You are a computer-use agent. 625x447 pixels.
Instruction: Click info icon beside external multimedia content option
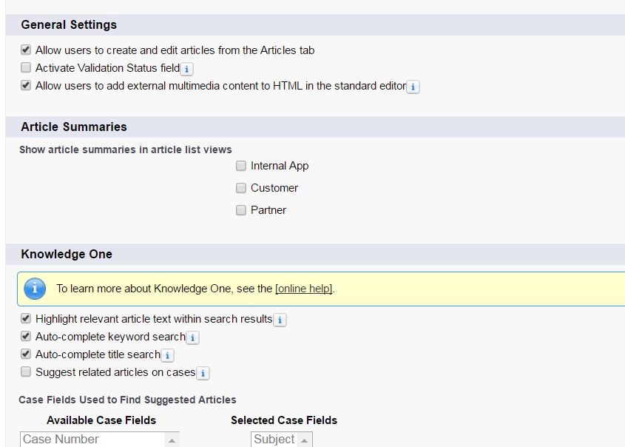point(413,87)
